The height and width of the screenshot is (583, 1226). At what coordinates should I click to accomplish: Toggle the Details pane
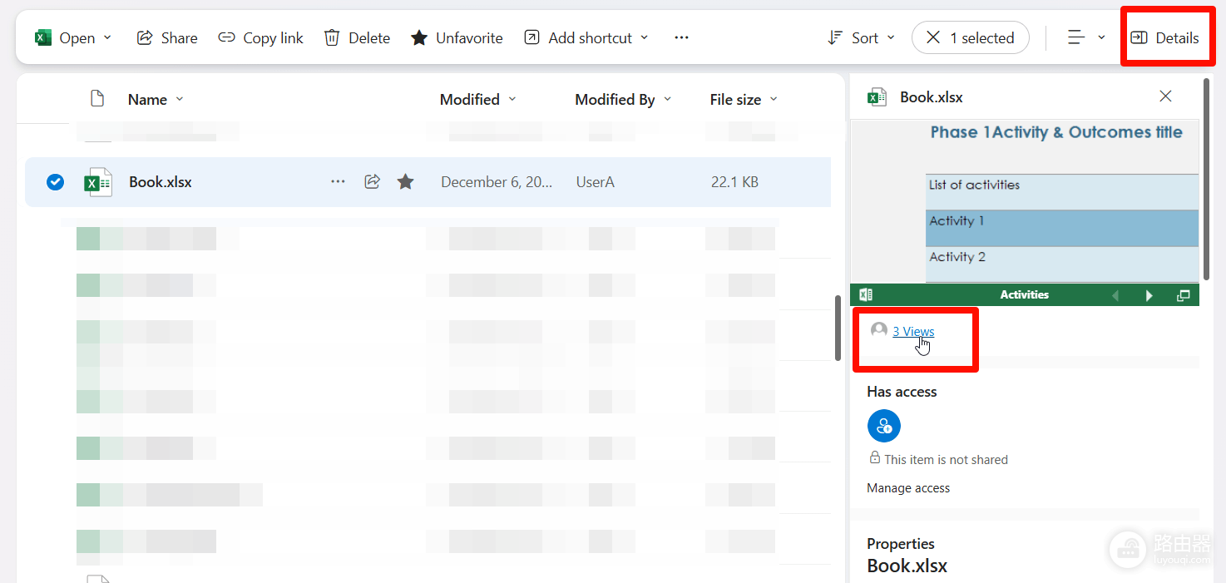pyautogui.click(x=1164, y=38)
